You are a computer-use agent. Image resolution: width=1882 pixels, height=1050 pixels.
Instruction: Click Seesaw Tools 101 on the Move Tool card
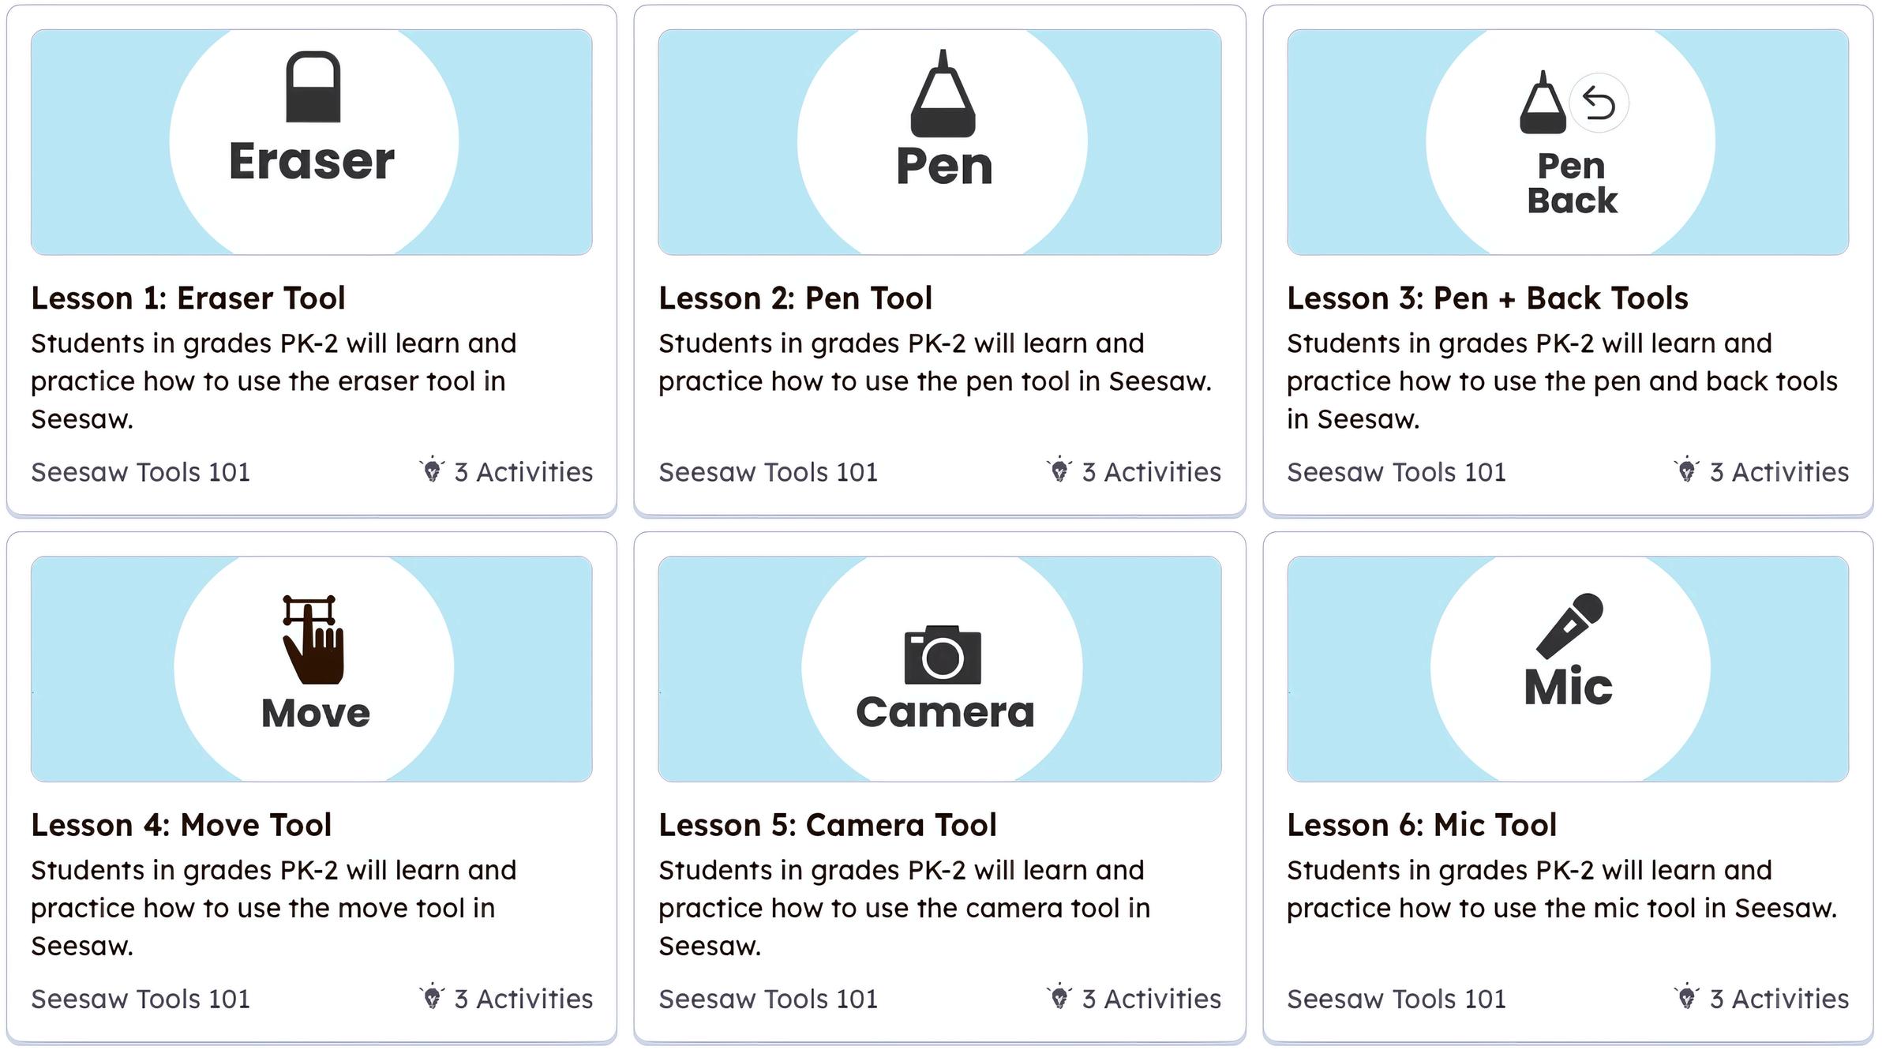[x=141, y=999]
